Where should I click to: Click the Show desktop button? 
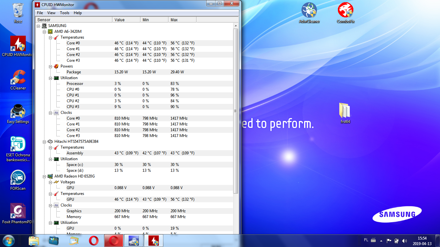(x=437, y=241)
